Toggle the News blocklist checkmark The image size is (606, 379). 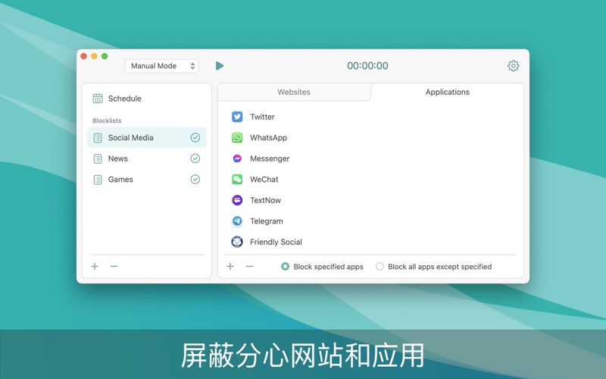tap(195, 158)
